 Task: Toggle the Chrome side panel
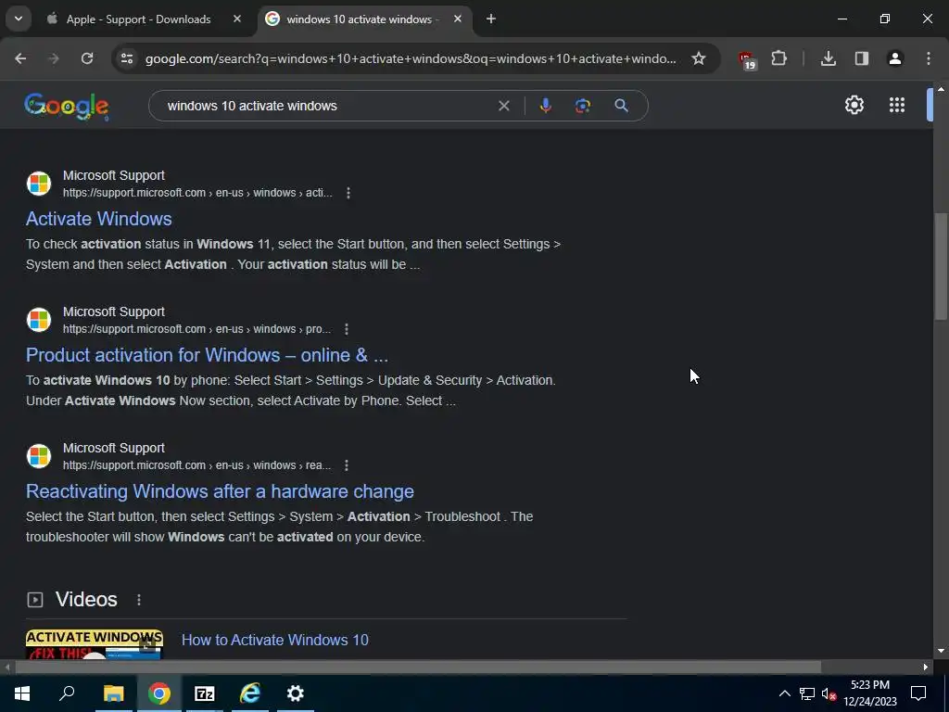point(862,58)
